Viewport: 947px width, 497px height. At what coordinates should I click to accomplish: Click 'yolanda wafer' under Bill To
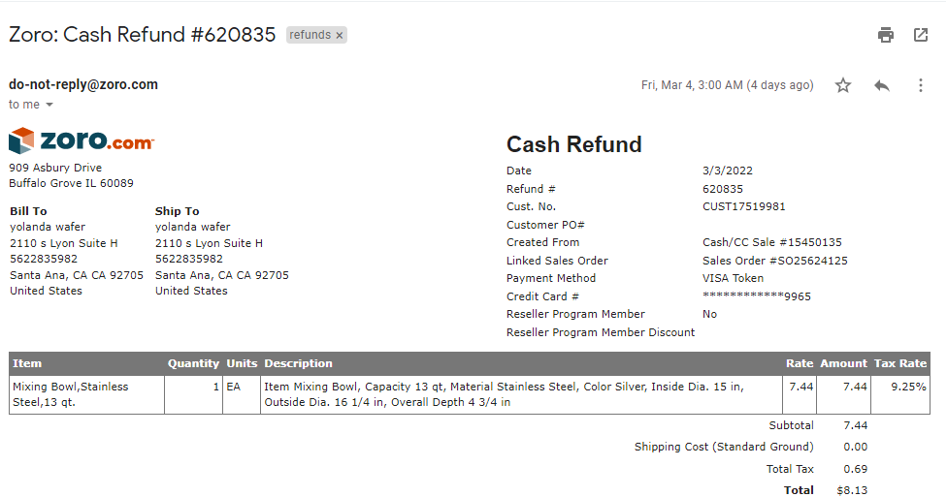point(48,227)
